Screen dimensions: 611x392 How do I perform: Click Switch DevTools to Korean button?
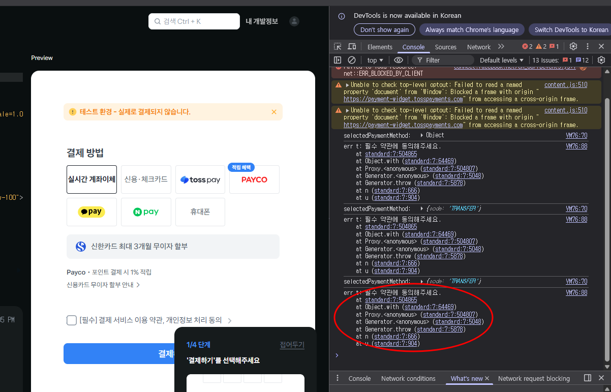pyautogui.click(x=570, y=29)
